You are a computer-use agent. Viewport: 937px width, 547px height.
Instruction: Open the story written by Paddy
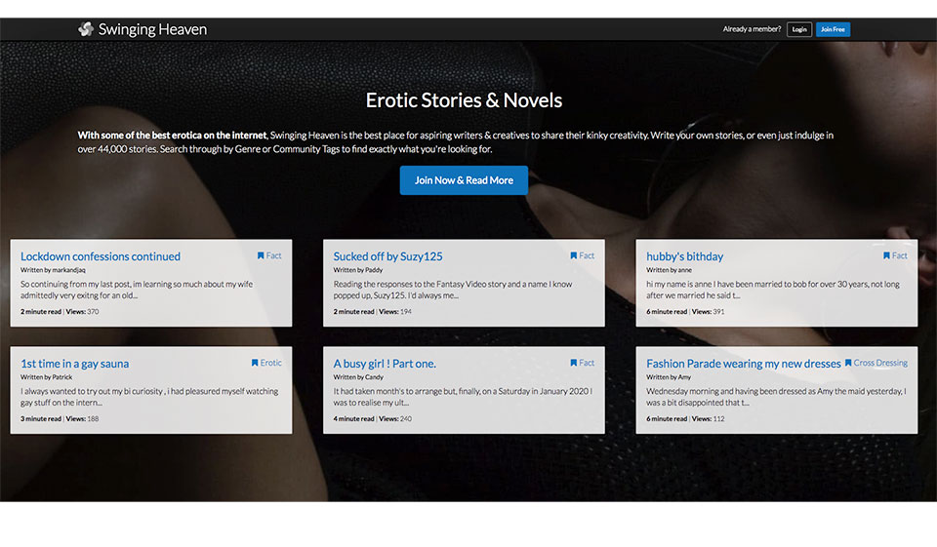[x=387, y=256]
